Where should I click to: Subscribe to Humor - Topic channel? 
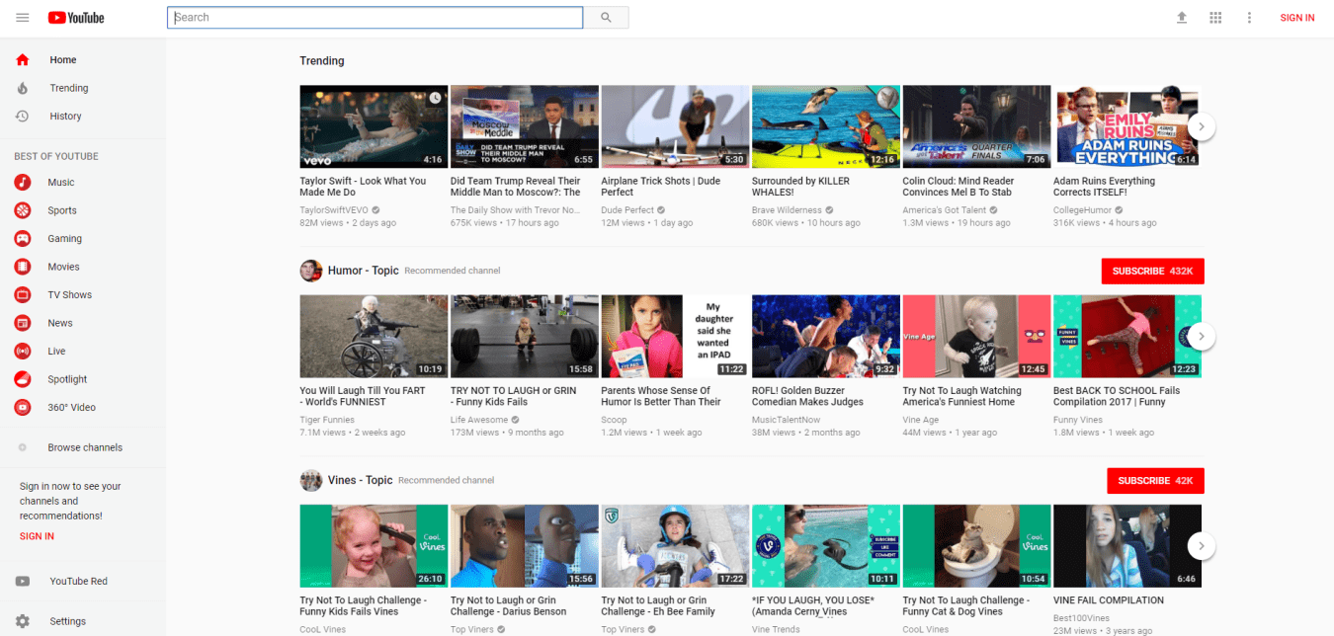(1152, 271)
